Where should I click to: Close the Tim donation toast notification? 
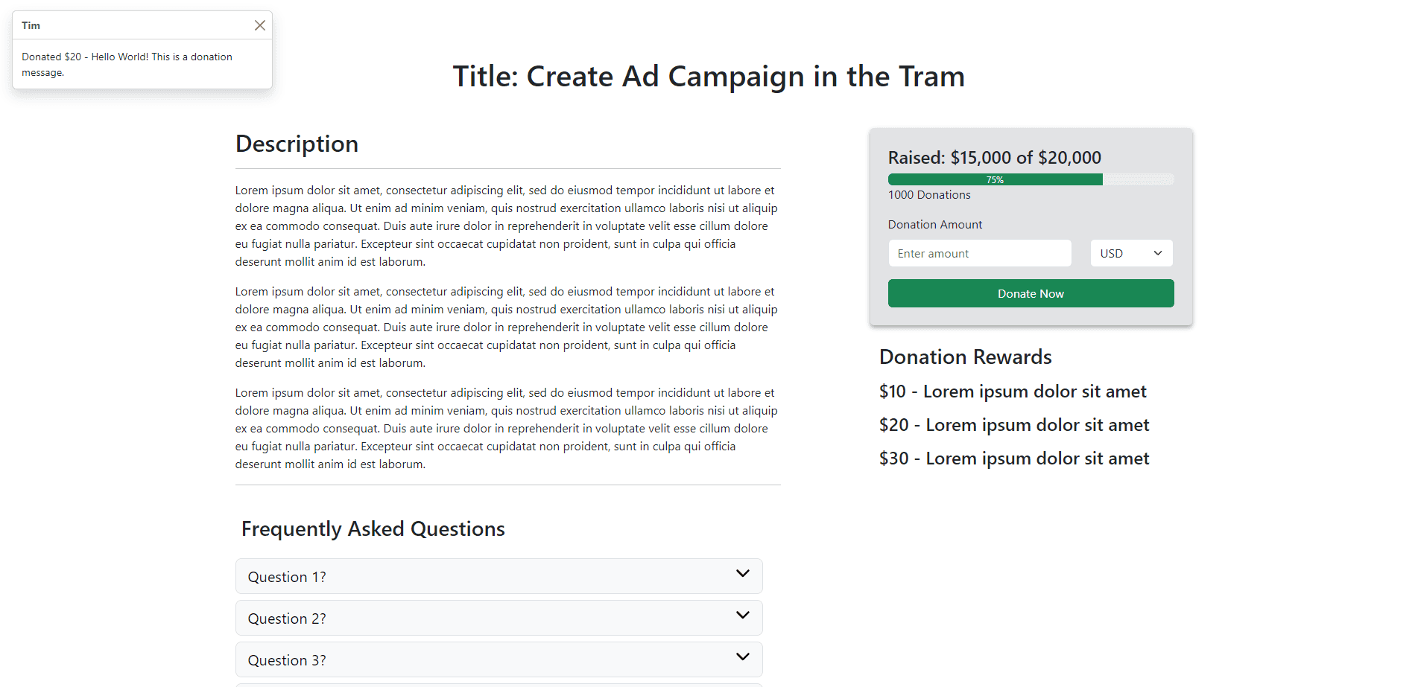coord(260,25)
